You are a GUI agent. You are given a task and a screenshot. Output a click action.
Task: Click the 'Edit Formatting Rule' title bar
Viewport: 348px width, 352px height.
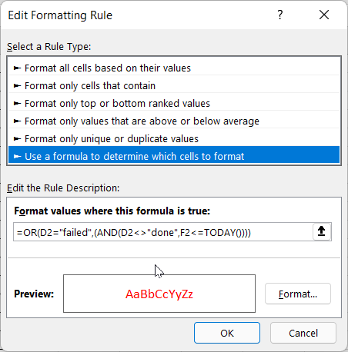pyautogui.click(x=60, y=15)
